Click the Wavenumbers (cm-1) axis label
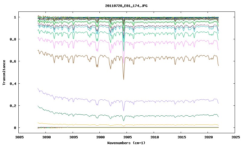 click(126, 143)
